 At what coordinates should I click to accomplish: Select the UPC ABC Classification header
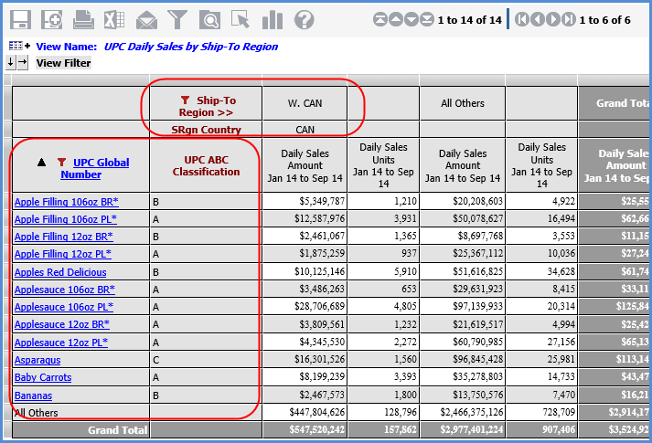point(206,165)
